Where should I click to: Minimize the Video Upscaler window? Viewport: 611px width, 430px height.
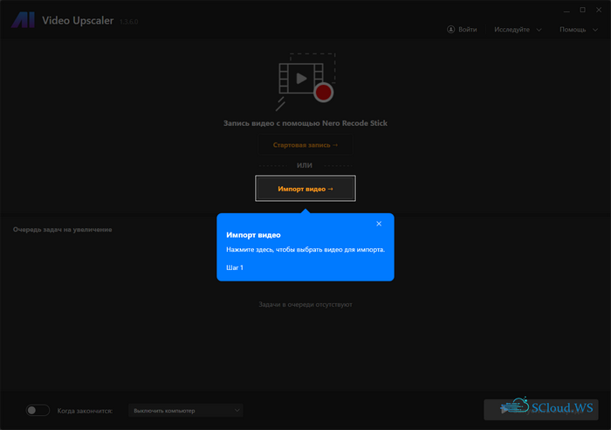[x=565, y=10]
